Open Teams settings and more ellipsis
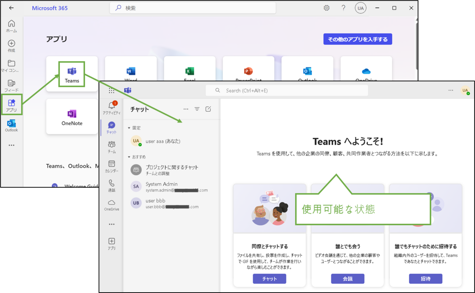Screen dimensions: 475x293 tap(451, 91)
